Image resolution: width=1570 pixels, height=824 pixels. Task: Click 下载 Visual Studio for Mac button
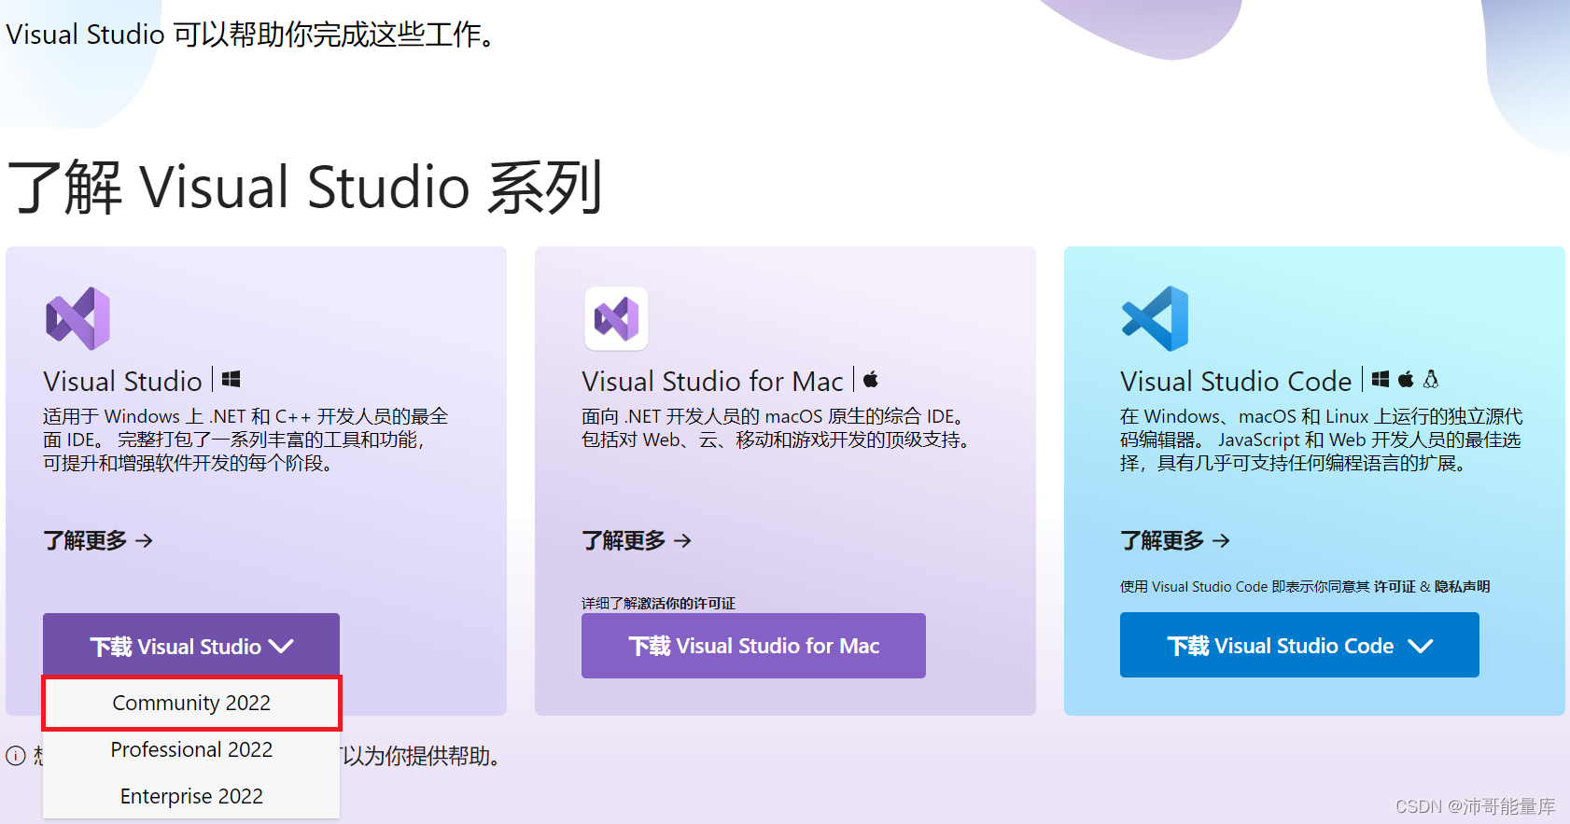(753, 646)
